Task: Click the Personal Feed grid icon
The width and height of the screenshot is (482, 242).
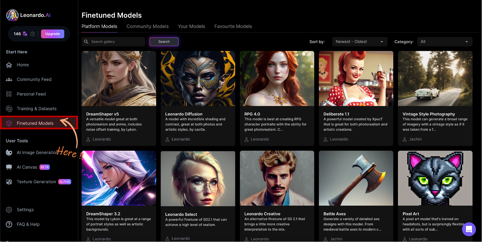Action: click(x=9, y=94)
